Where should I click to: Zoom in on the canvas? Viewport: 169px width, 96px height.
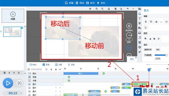pyautogui.click(x=97, y=9)
